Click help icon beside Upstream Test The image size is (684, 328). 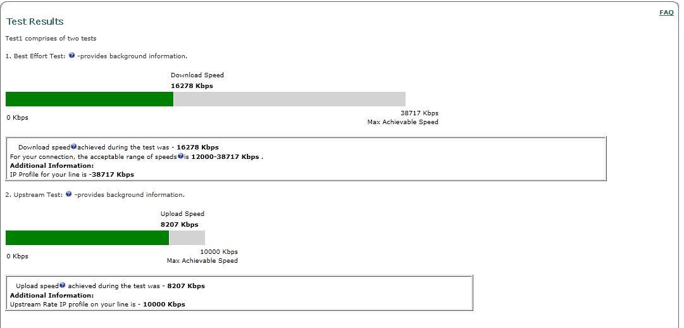pyautogui.click(x=68, y=194)
